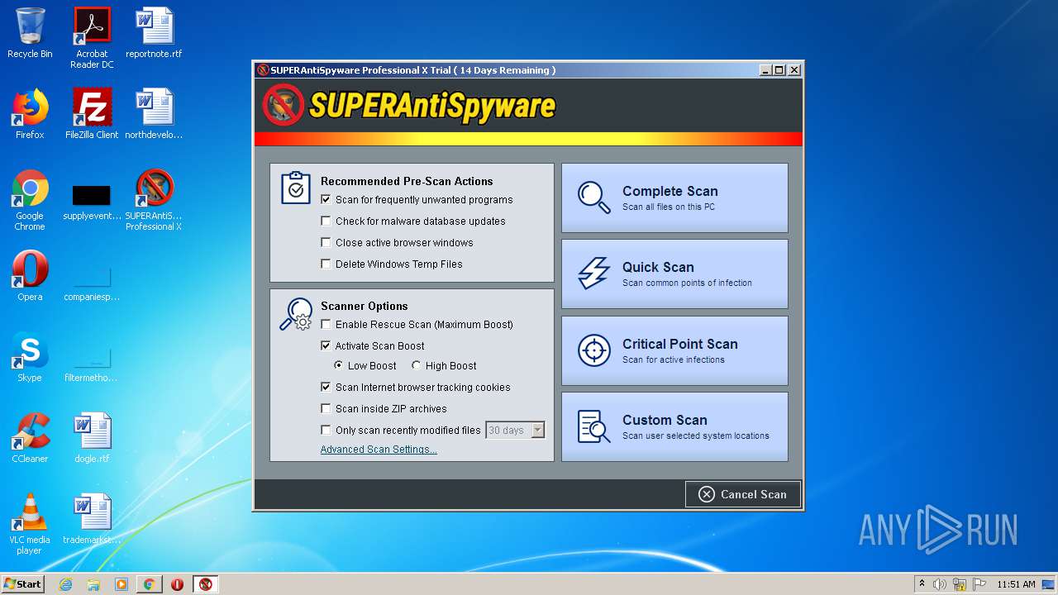This screenshot has width=1058, height=595.
Task: Select SUPERAntiSpyware Professional X desktop shortcut
Action: 154,200
